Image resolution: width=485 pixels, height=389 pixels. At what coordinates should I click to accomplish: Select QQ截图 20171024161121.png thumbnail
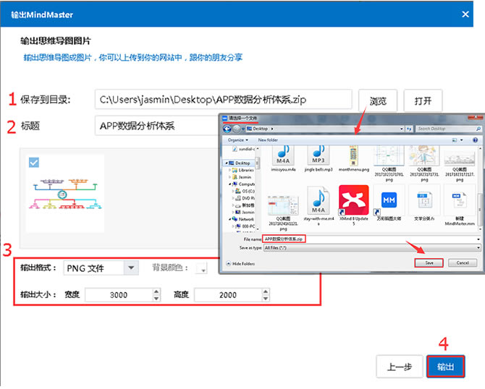point(283,205)
